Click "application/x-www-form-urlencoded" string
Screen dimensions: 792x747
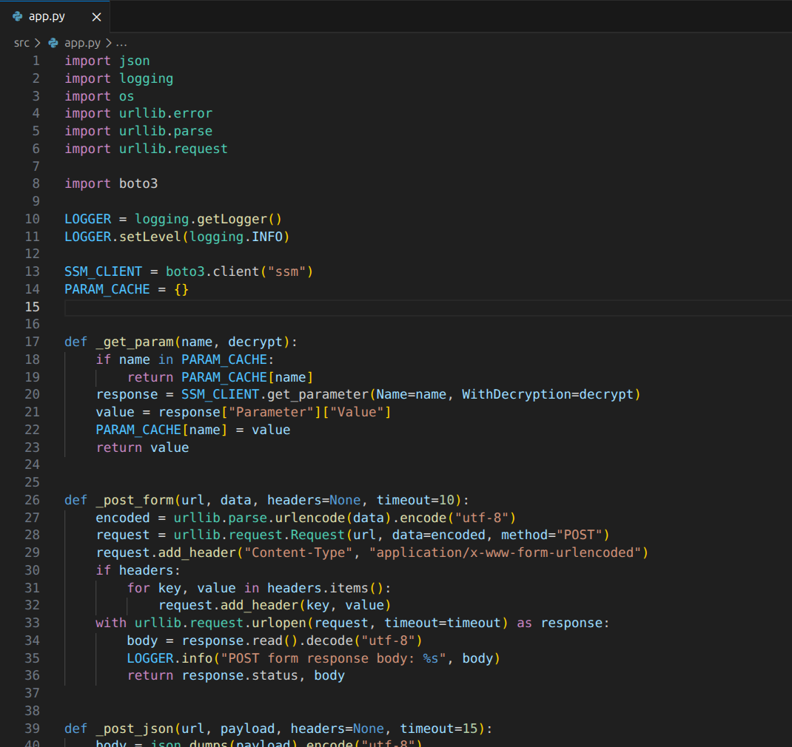point(505,552)
